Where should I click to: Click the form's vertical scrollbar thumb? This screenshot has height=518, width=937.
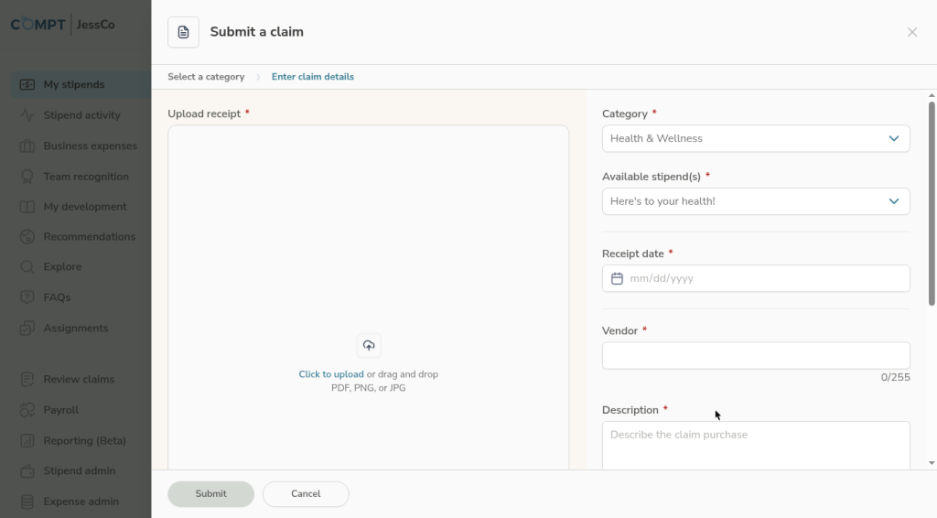(x=932, y=201)
